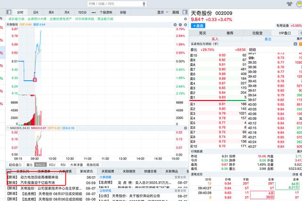Click the 专用设备 sector label
Viewport: 302px width, 201px height.
[283, 25]
